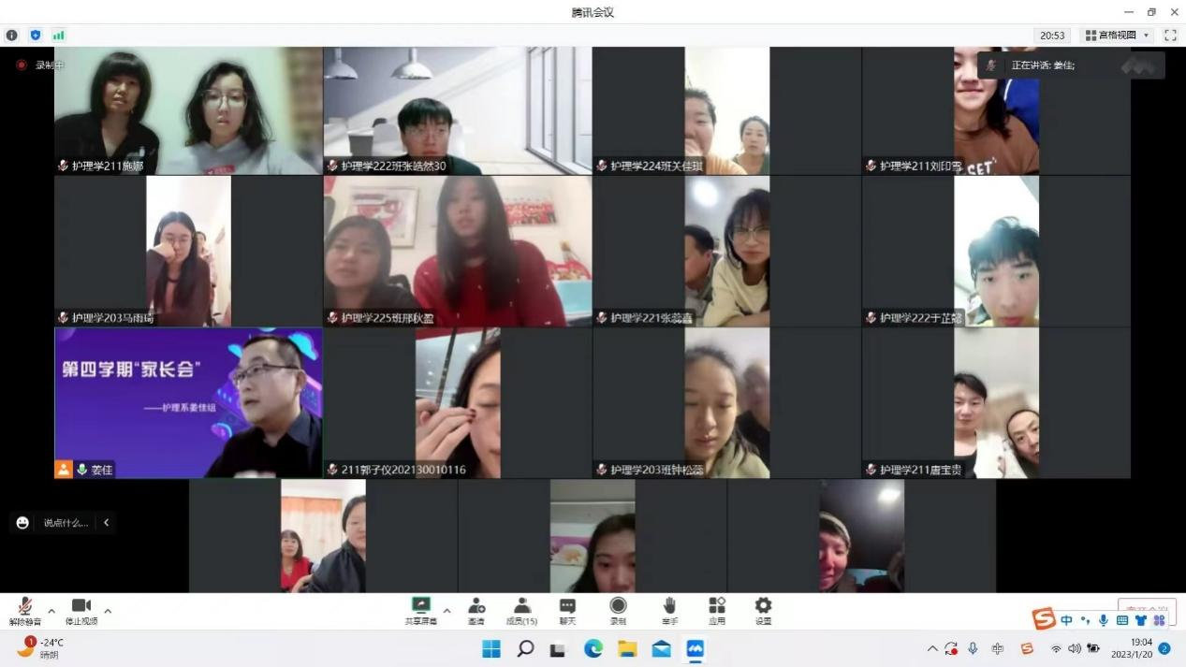Select the 姜佳 speaker video tile
Viewport: 1186px width, 667px height.
(x=188, y=402)
